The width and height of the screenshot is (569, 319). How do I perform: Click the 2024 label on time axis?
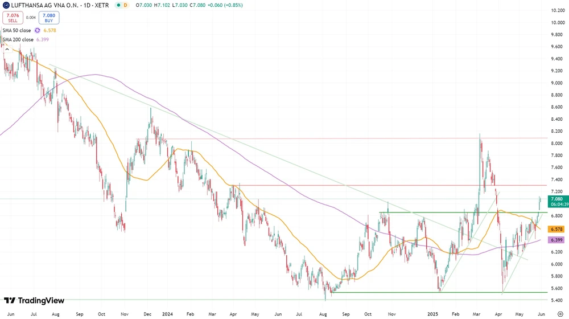click(167, 313)
